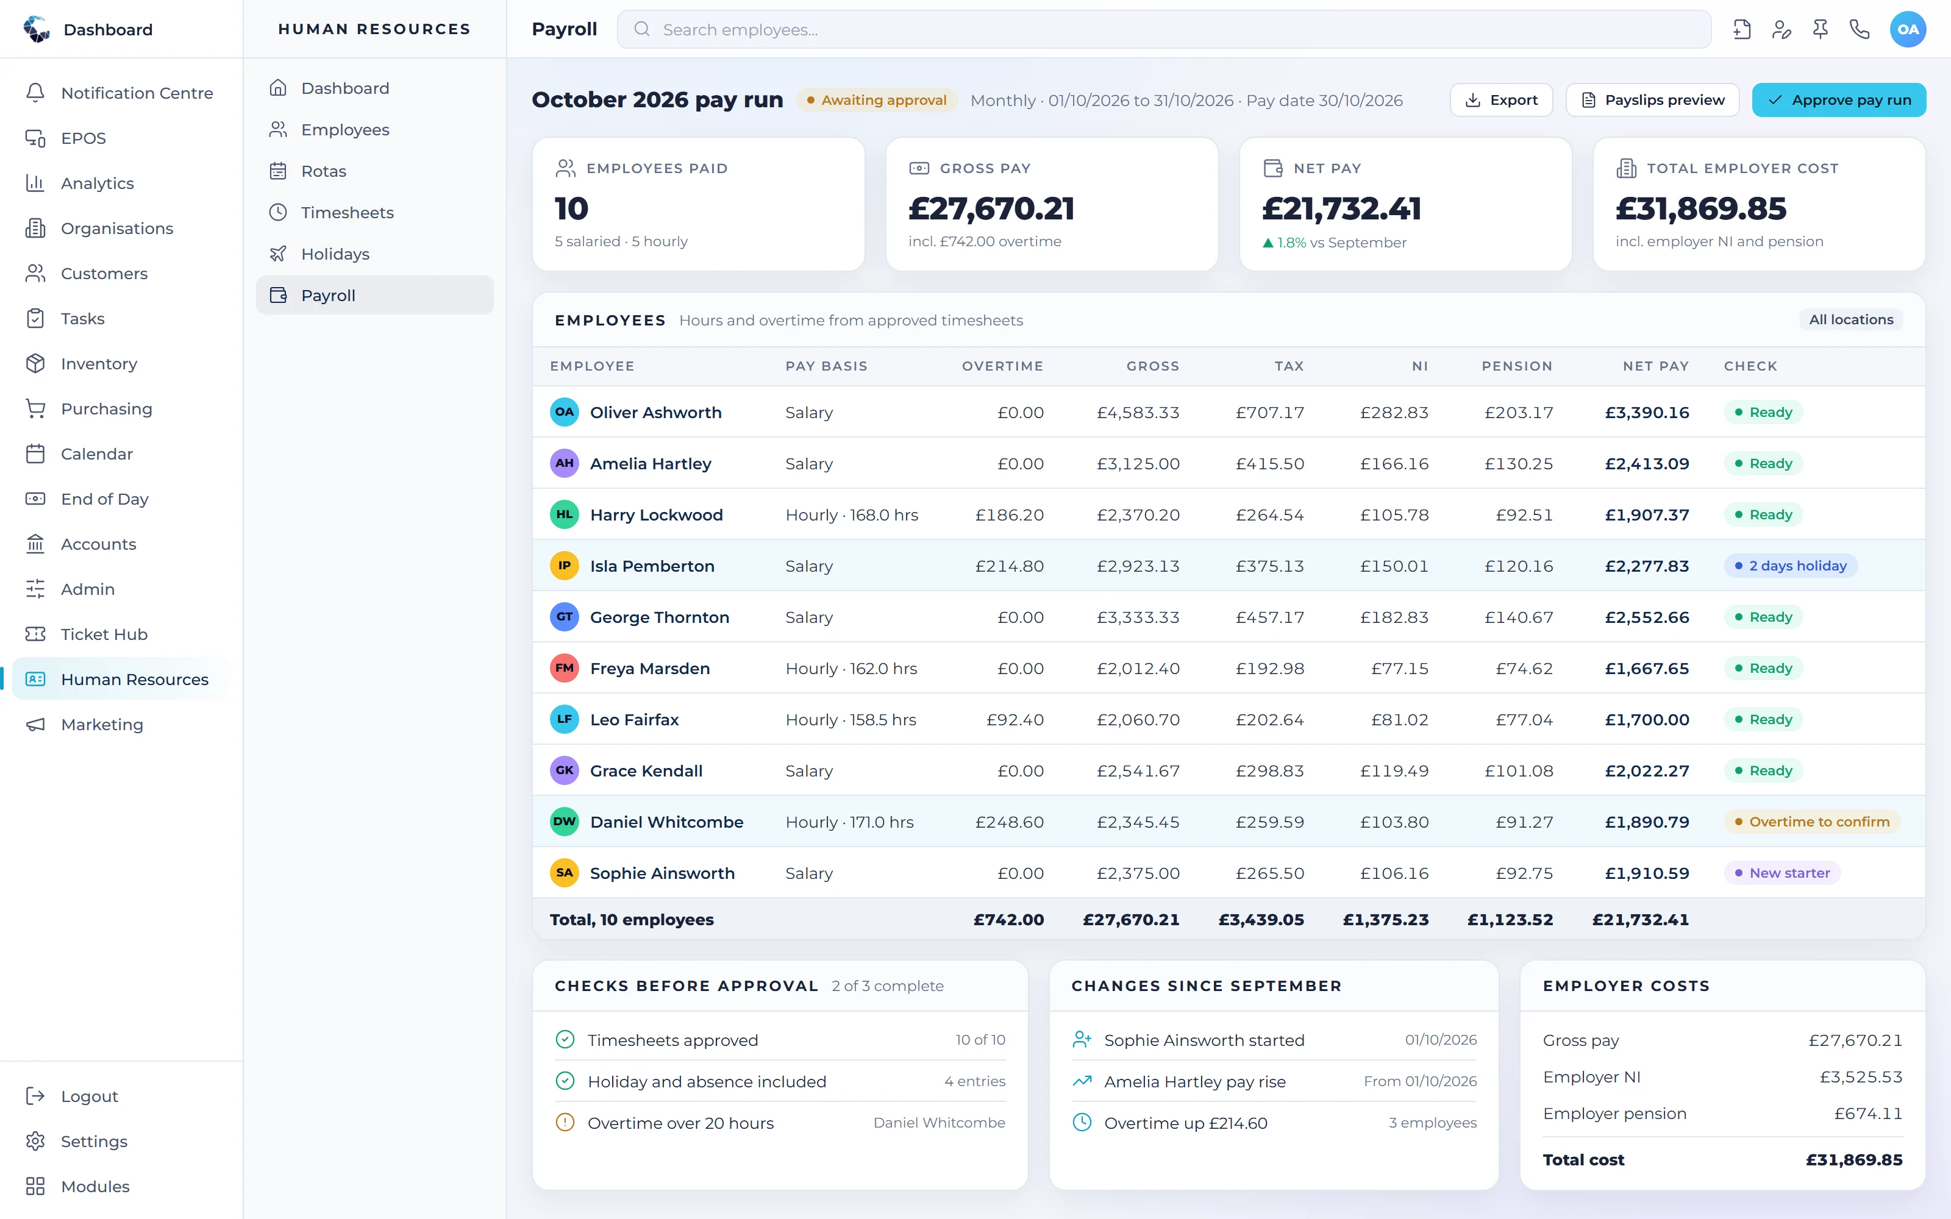Image resolution: width=1951 pixels, height=1219 pixels.
Task: Click the Modules grid icon
Action: coord(35,1187)
